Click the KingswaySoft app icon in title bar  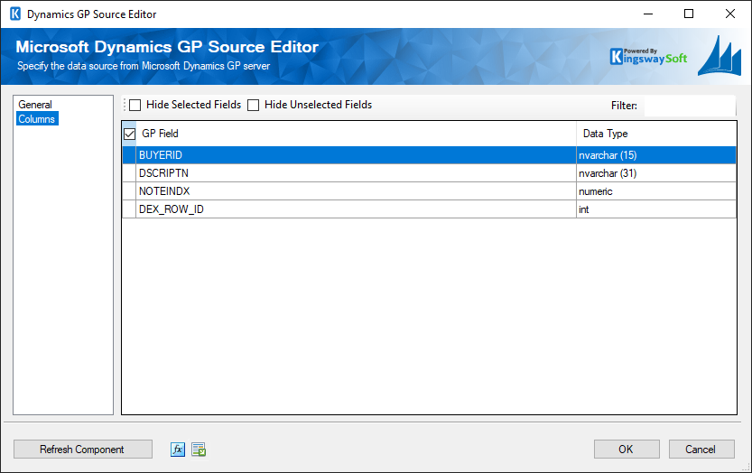15,14
